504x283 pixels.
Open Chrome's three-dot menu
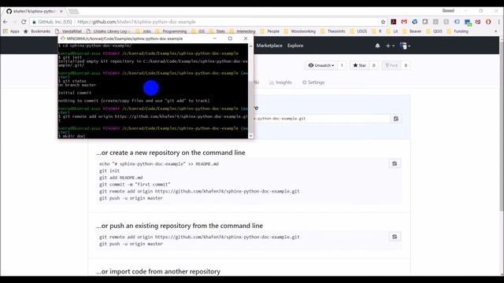(498, 22)
